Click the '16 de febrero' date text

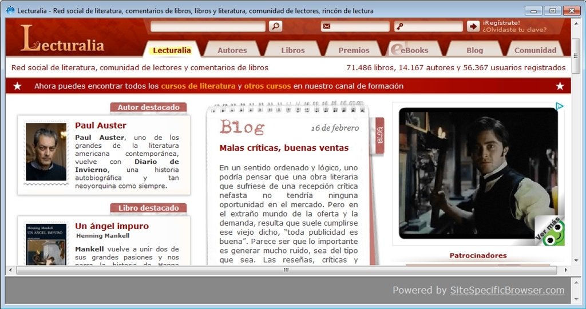pyautogui.click(x=335, y=128)
